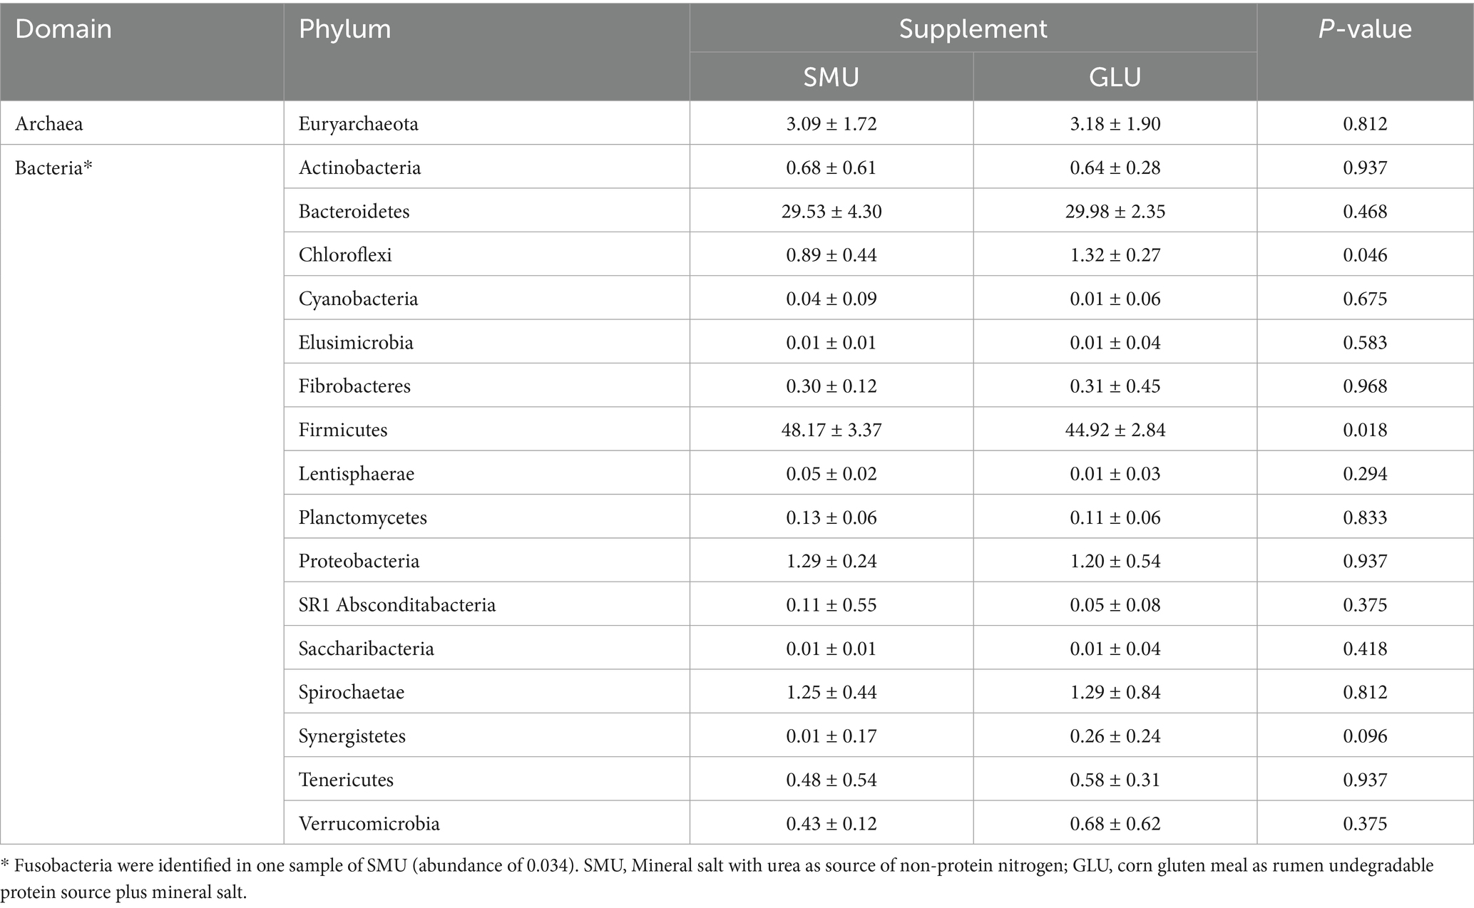
Task: Select the Euryarchaeota phylum cell
Action: (x=358, y=124)
